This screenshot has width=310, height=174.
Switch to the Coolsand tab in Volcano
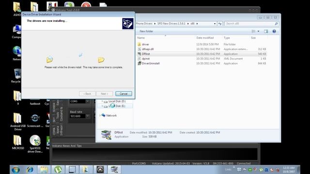(62, 114)
